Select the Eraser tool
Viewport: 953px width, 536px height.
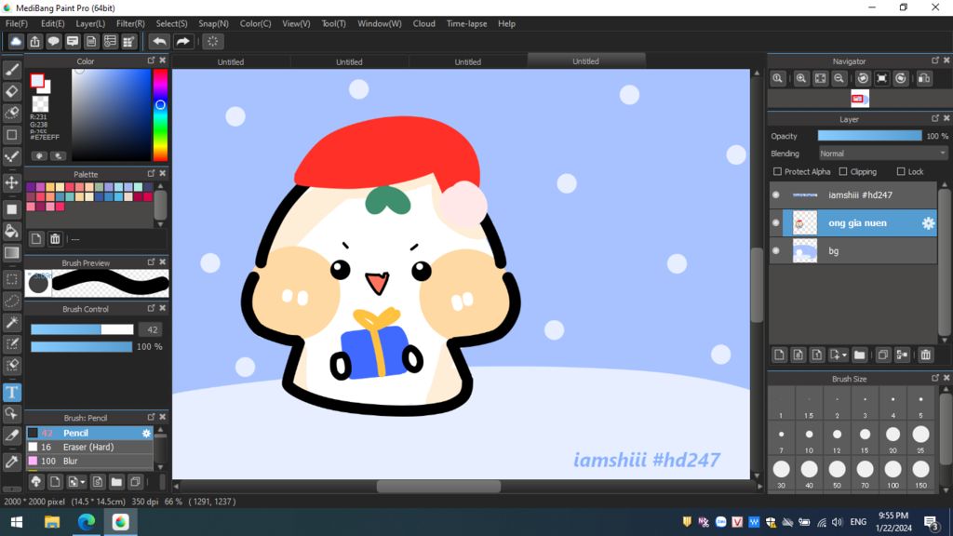(11, 92)
